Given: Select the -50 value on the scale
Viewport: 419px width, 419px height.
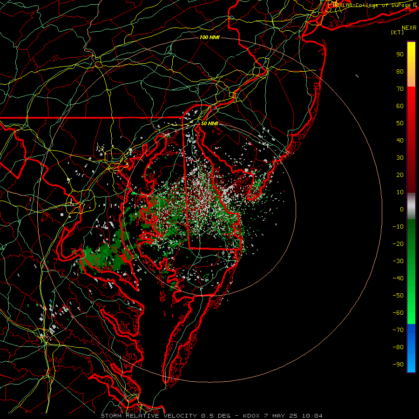Looking at the screenshot, I should click(x=398, y=296).
